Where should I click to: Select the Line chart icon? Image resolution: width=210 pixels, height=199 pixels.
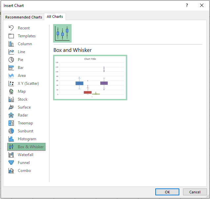pos(11,52)
